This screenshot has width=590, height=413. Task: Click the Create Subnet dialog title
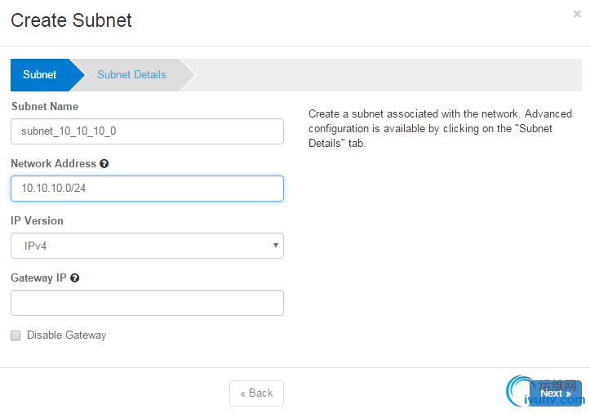tap(71, 20)
